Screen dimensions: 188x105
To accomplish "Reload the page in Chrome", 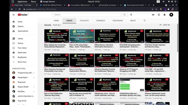I will [19, 9].
